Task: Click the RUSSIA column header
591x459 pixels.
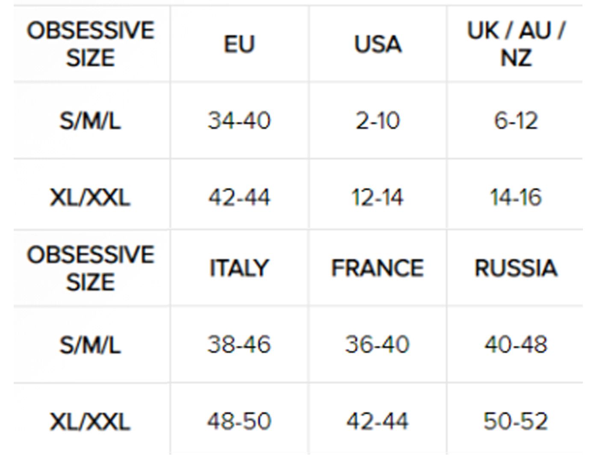Action: click(516, 268)
